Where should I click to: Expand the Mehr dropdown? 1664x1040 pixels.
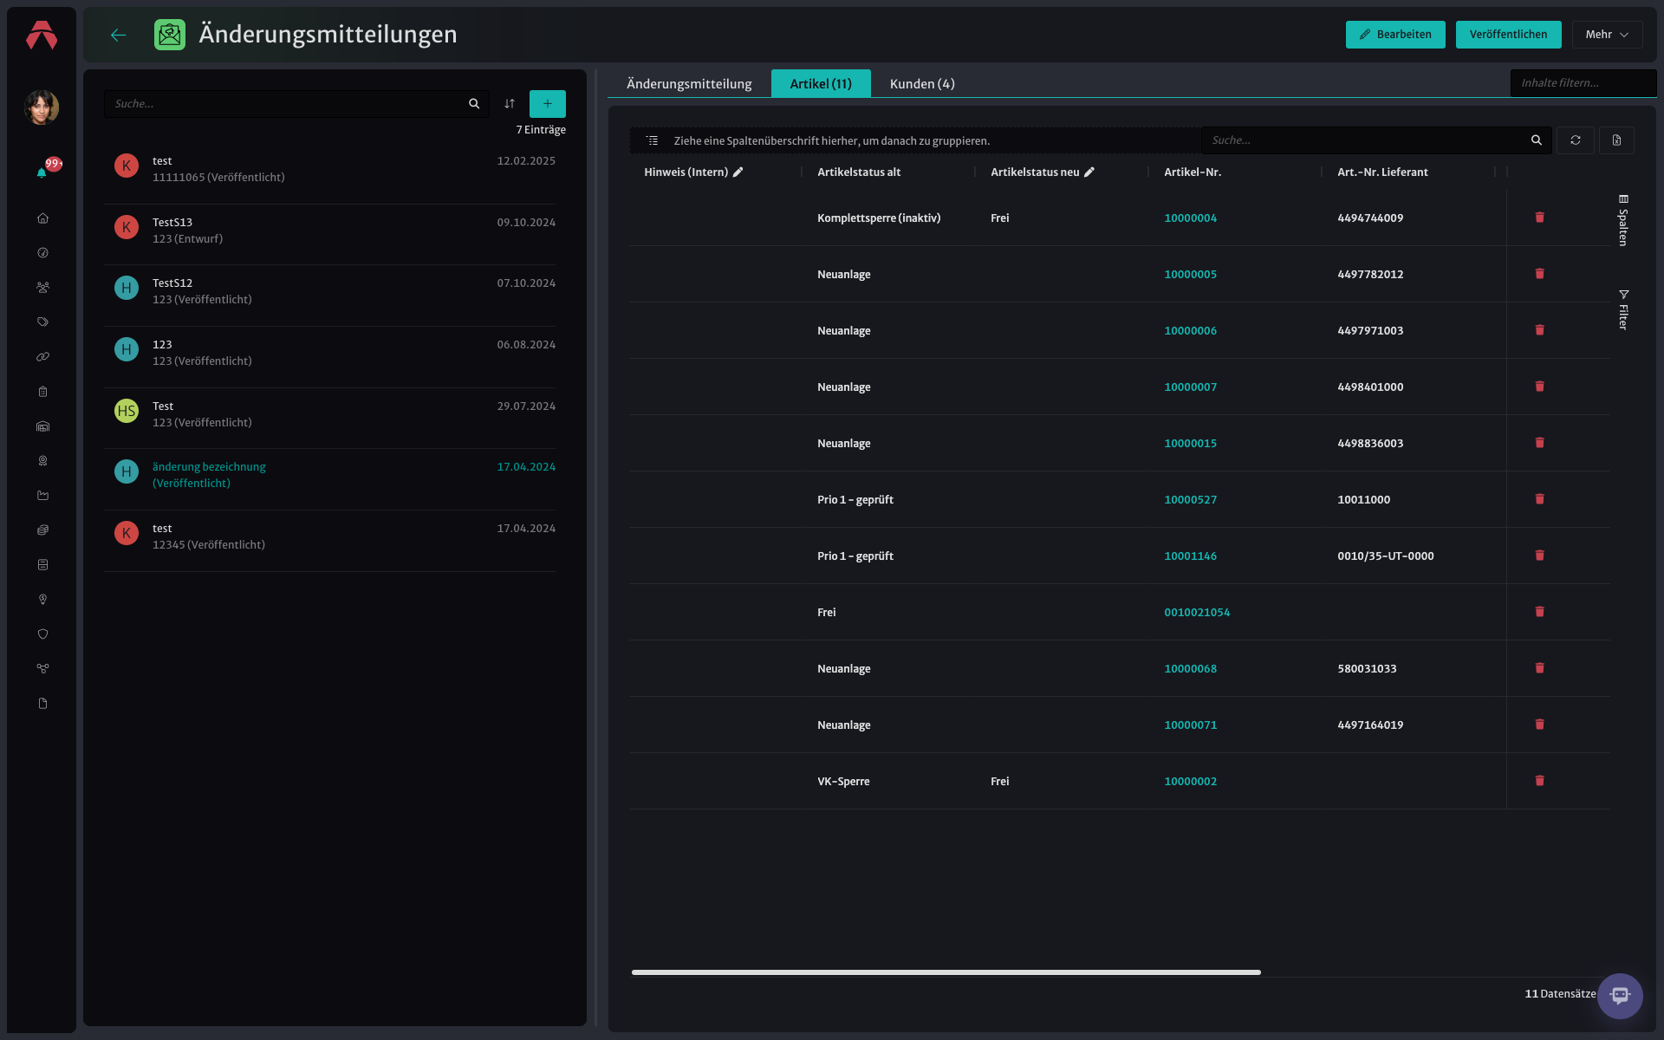point(1607,35)
